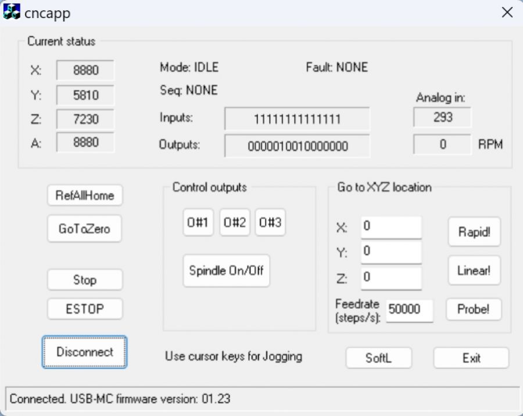Close the cncapp window
This screenshot has width=523, height=416.
507,13
